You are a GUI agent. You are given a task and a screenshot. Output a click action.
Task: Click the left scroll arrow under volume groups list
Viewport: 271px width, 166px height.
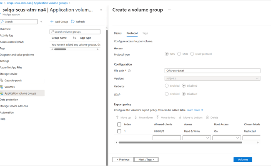pyautogui.click(x=52, y=49)
